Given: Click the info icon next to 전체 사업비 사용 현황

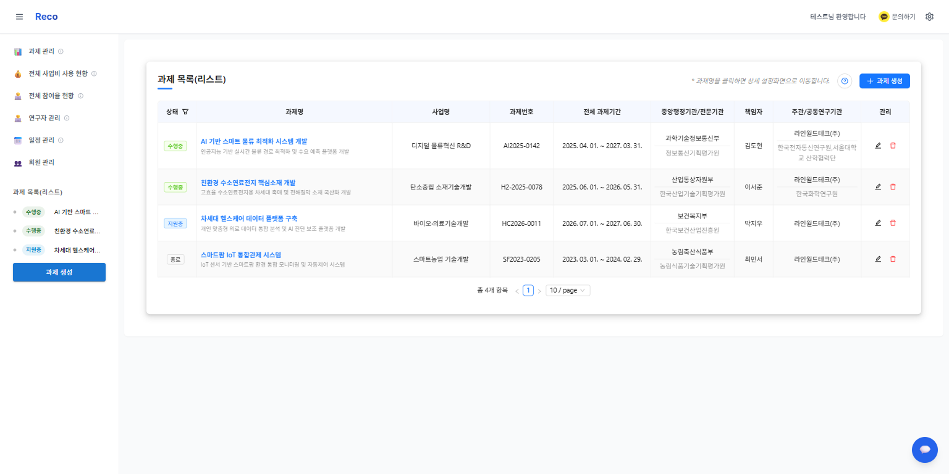Looking at the screenshot, I should [x=94, y=73].
